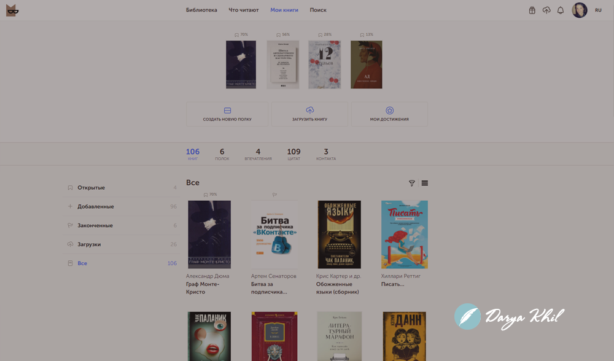Open Обожженные языки book cover
The width and height of the screenshot is (614, 361).
tap(339, 235)
